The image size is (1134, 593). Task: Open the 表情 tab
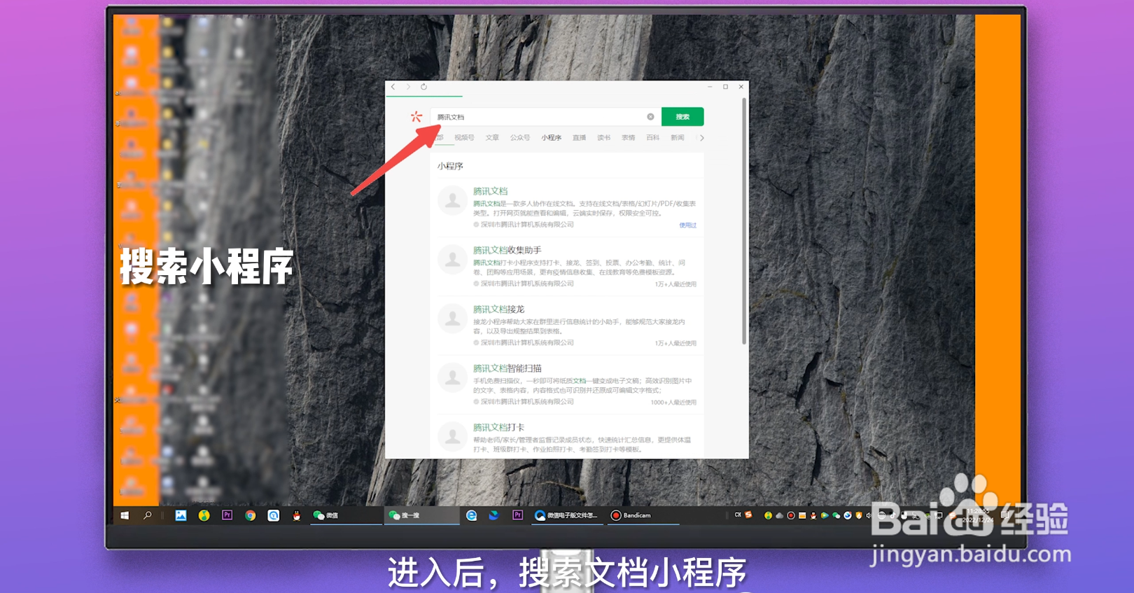629,138
